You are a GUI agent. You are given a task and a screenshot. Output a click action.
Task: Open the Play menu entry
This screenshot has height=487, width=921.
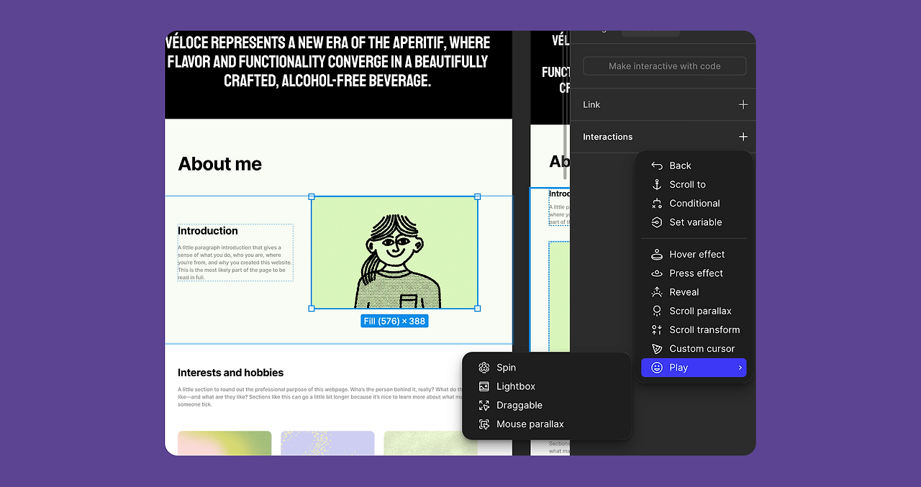694,368
